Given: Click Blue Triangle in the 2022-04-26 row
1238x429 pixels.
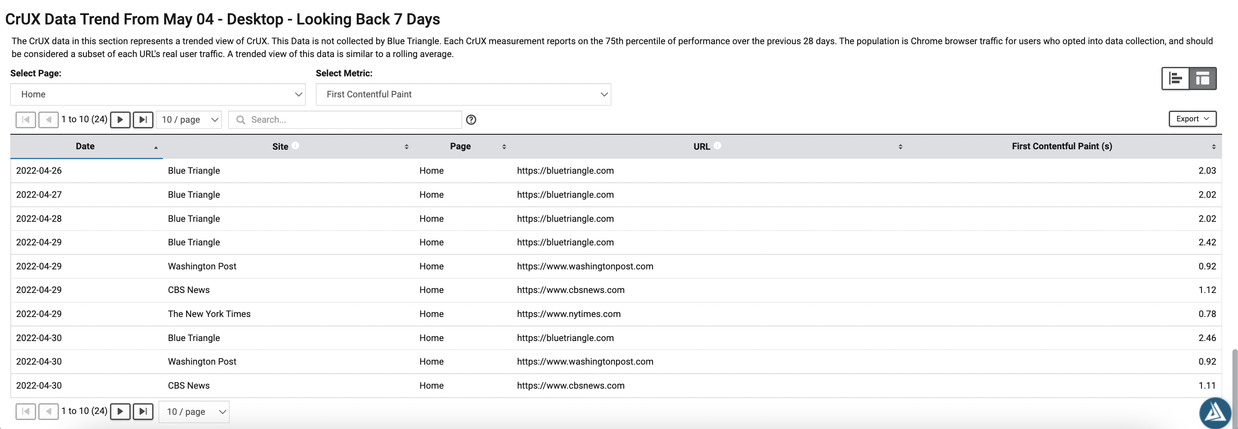Looking at the screenshot, I should [194, 171].
